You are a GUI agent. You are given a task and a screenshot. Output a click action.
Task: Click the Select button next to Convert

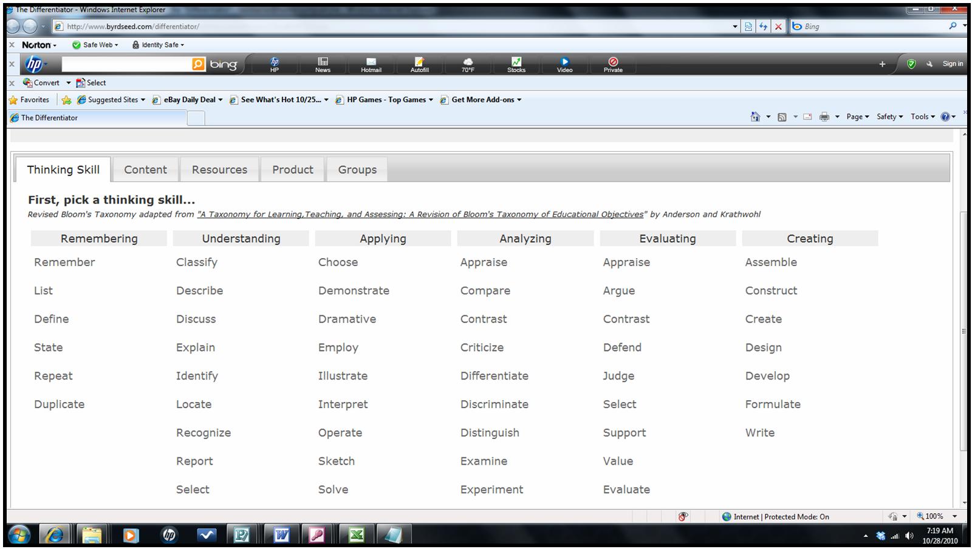[x=91, y=83]
